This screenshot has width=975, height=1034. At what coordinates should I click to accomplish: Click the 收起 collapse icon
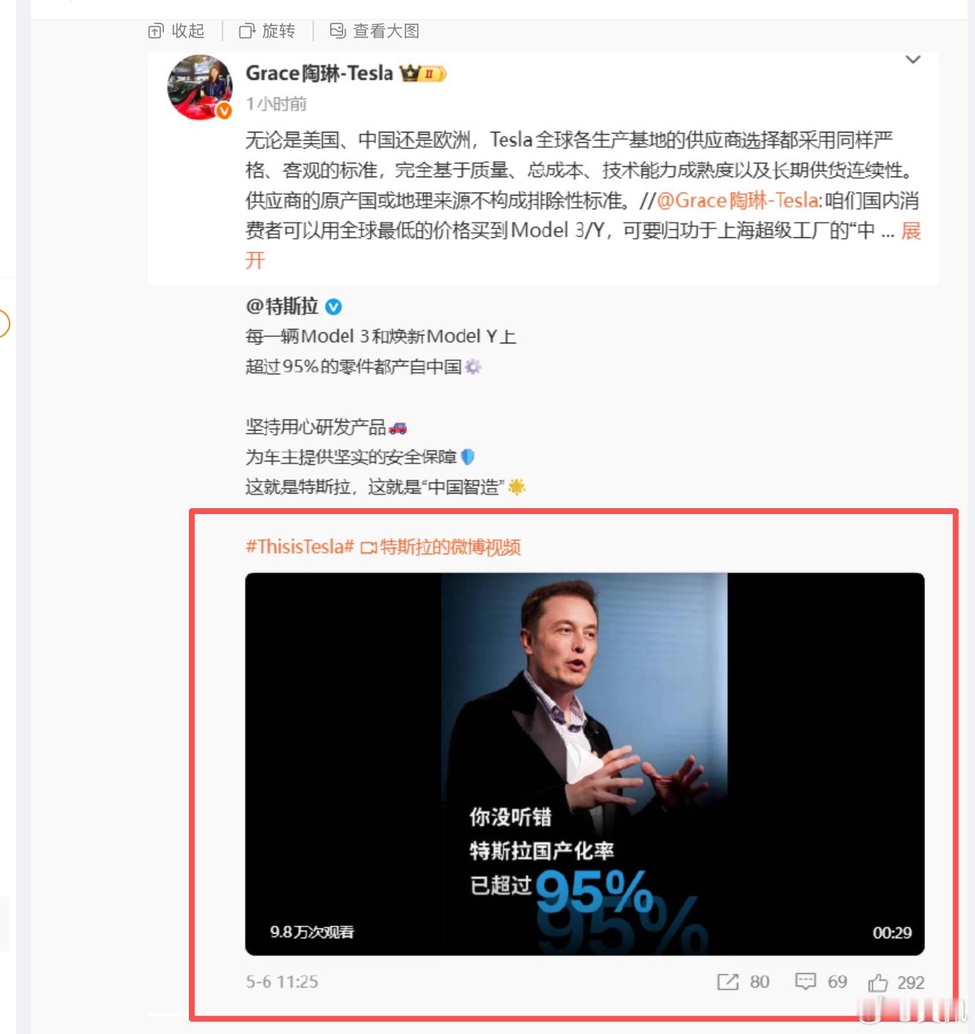click(155, 31)
